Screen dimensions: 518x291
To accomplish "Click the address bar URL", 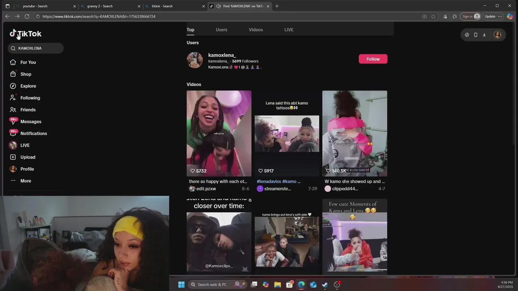I will tap(99, 17).
